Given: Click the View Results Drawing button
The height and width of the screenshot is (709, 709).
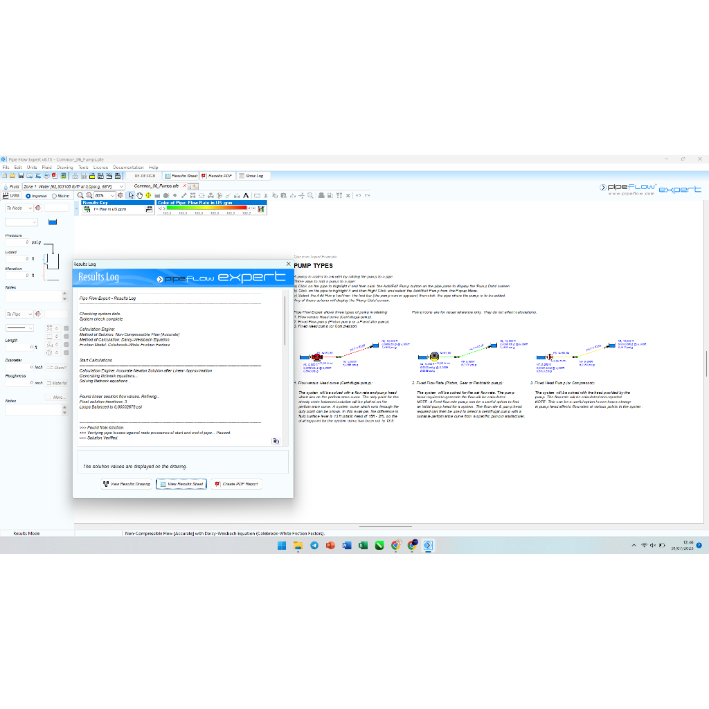Looking at the screenshot, I should (127, 484).
